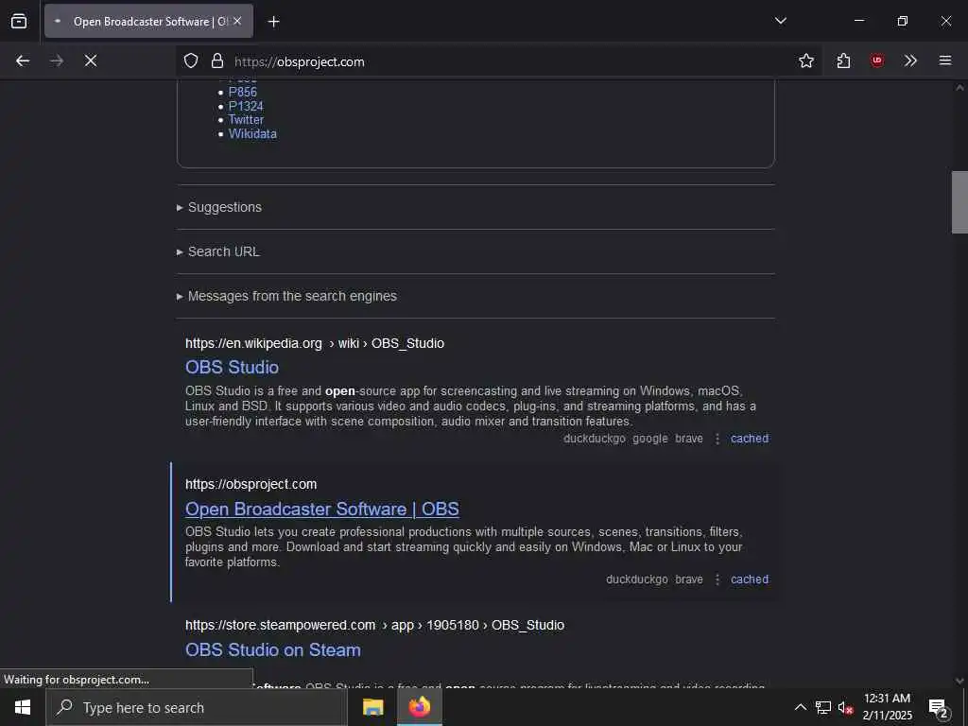Open more options dots for obsproject.com result
Viewport: 968px width, 726px height.
pos(717,579)
